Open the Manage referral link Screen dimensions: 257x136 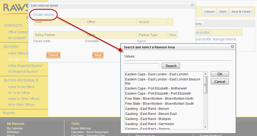click(x=224, y=39)
